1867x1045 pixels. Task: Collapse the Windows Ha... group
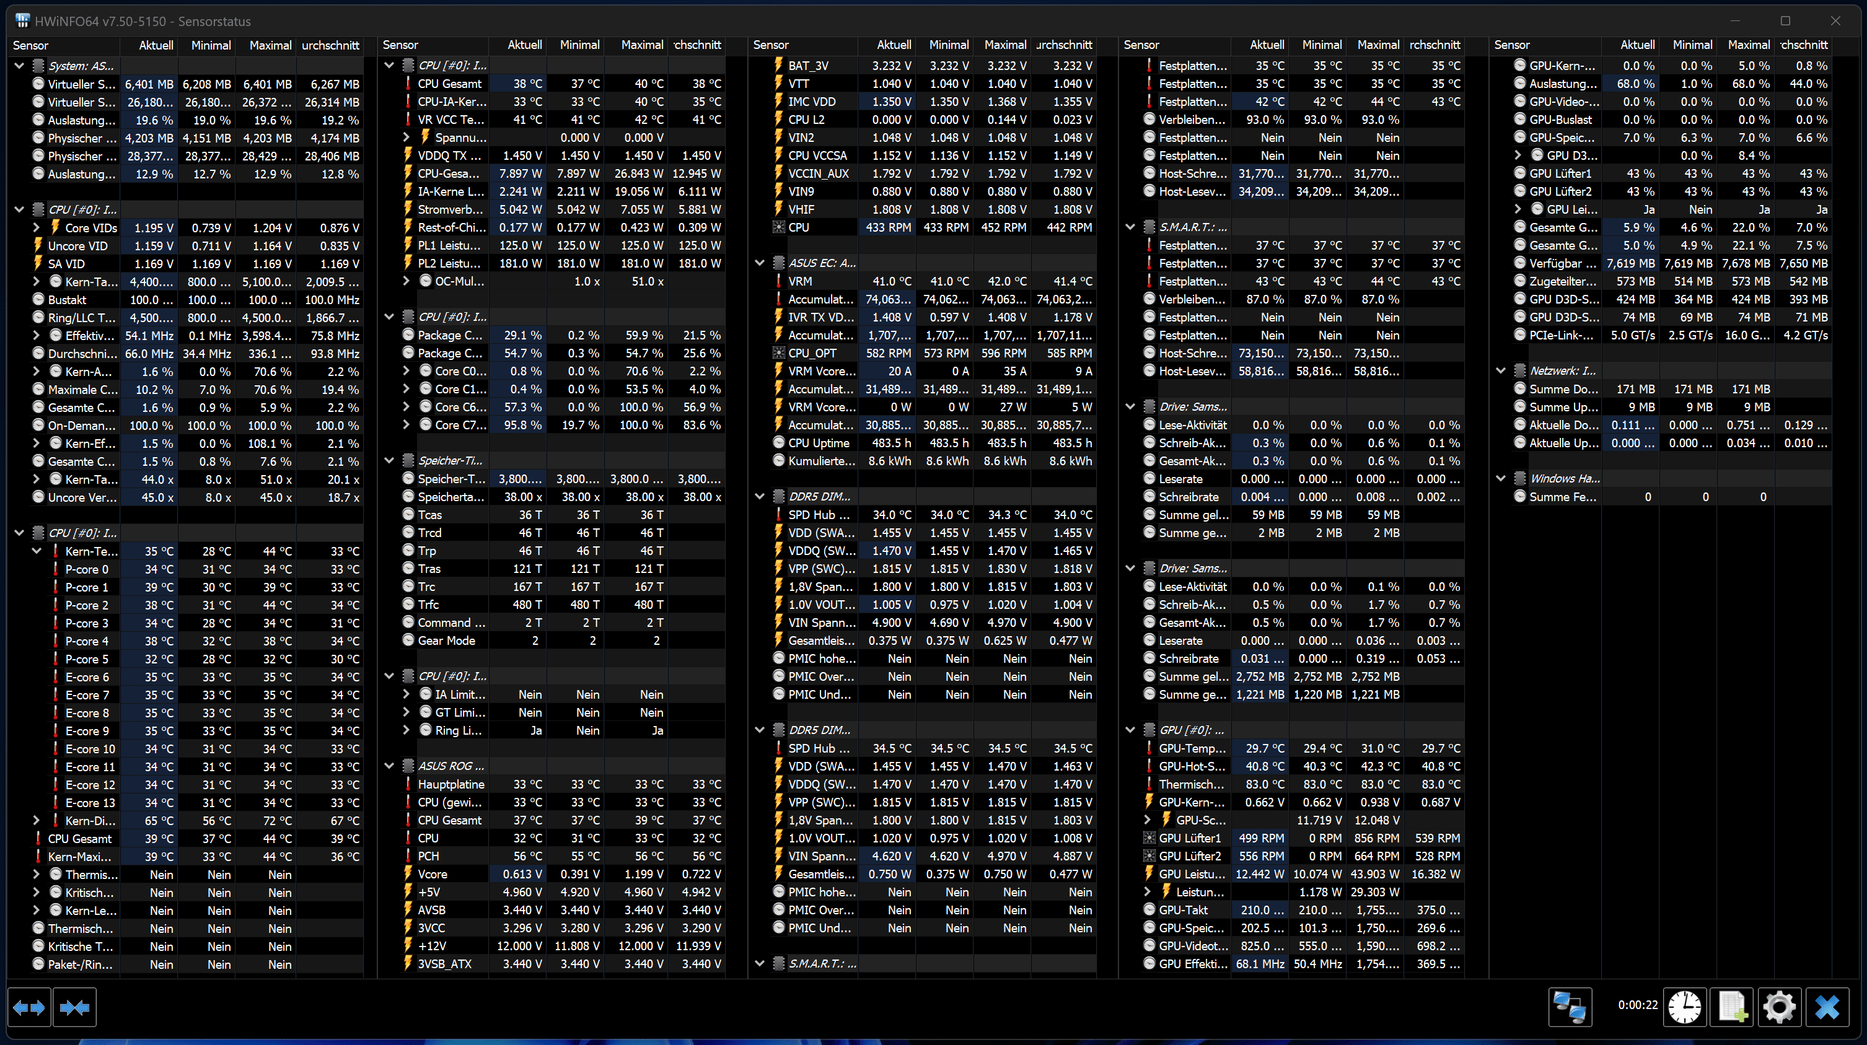tap(1500, 478)
